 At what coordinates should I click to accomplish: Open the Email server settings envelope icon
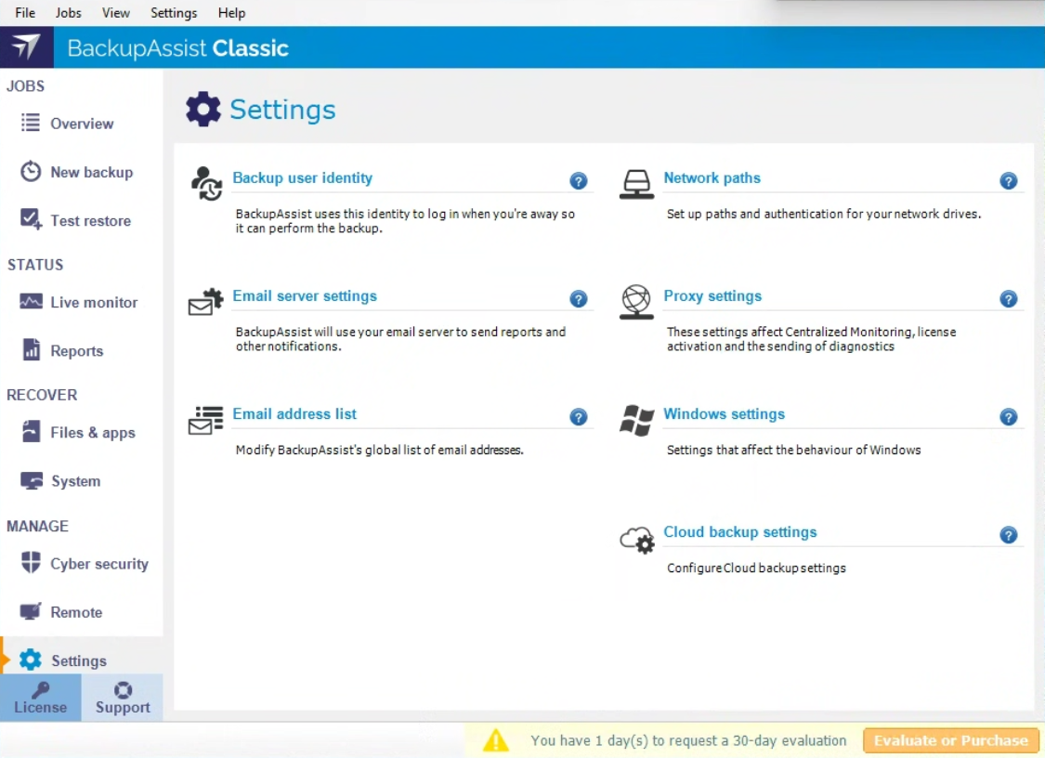tap(206, 302)
